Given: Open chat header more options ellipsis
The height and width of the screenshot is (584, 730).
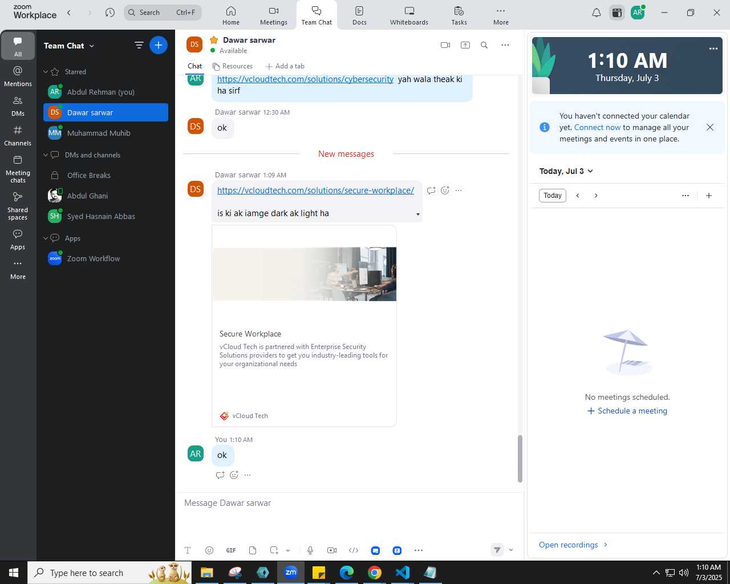Looking at the screenshot, I should (x=505, y=45).
